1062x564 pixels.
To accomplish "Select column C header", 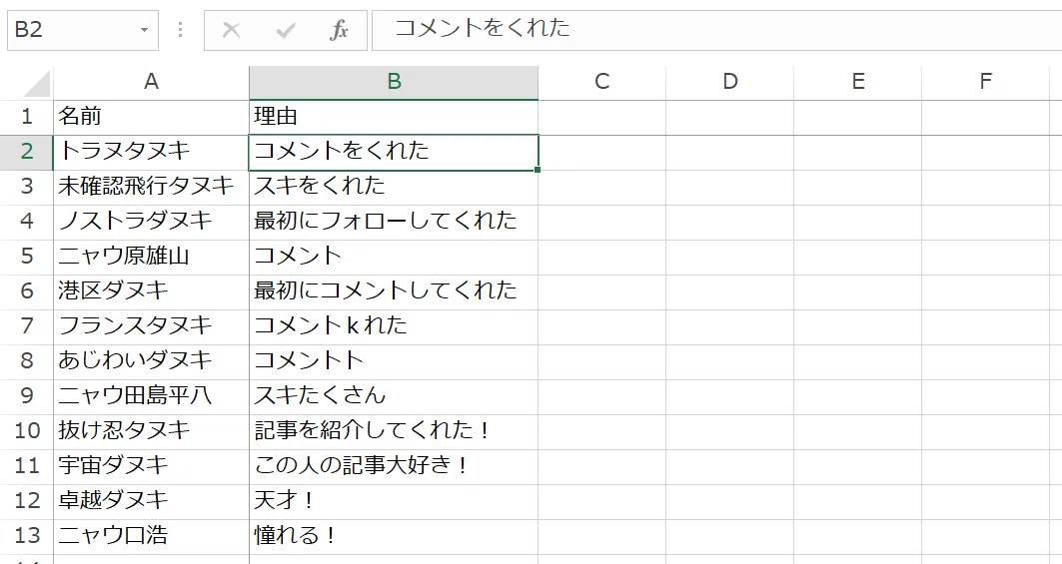I will click(602, 82).
